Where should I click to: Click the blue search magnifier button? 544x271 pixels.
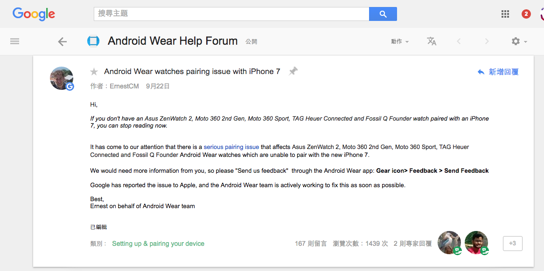383,14
